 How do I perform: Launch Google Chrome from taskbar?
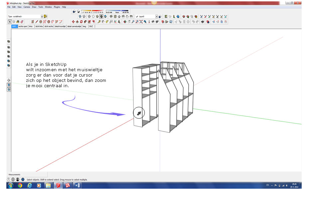[20, 185]
